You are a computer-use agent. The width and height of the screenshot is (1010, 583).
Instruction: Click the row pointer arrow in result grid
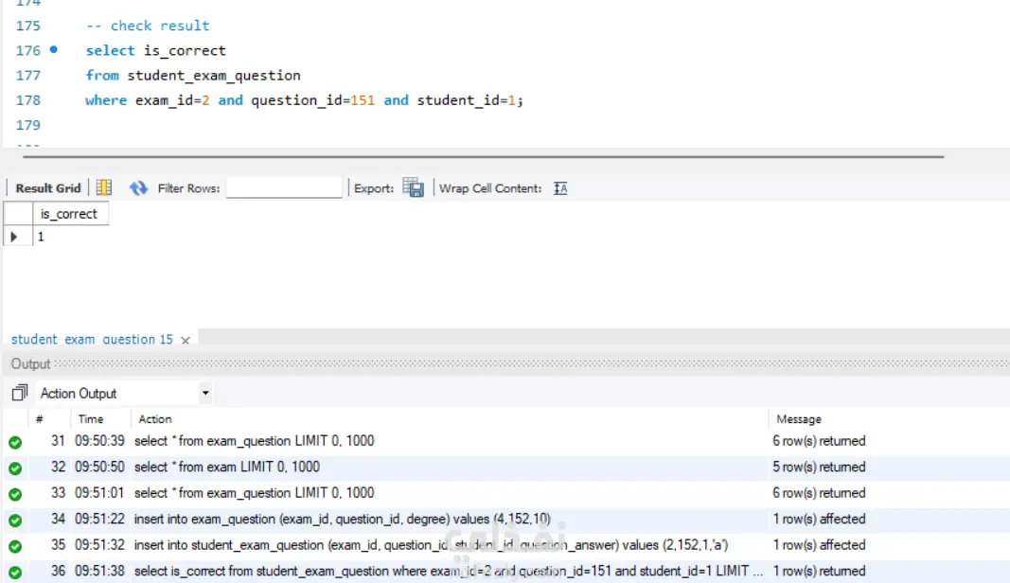pos(13,237)
